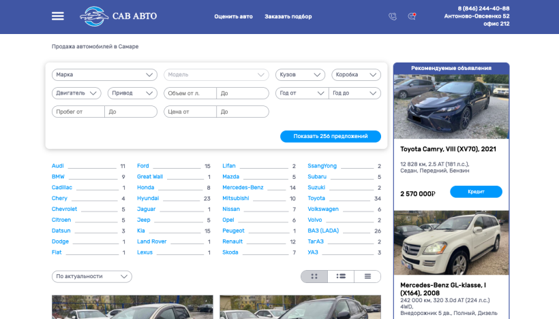Open the Модель dropdown

(216, 75)
